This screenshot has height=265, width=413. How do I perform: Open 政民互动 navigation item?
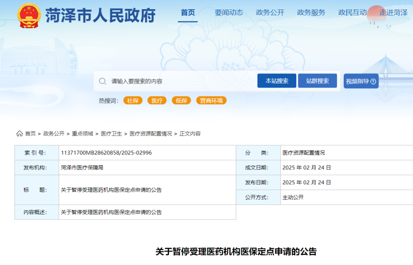click(352, 13)
